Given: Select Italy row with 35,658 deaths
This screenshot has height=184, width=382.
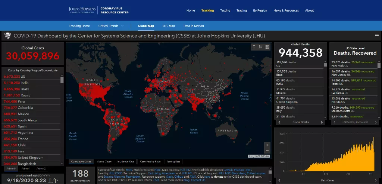Looking at the screenshot, I should pos(300,109).
